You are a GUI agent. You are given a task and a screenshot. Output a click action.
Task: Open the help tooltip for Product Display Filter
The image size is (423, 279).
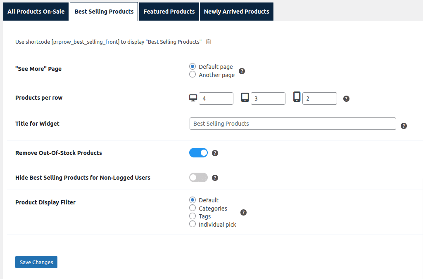coord(243,212)
